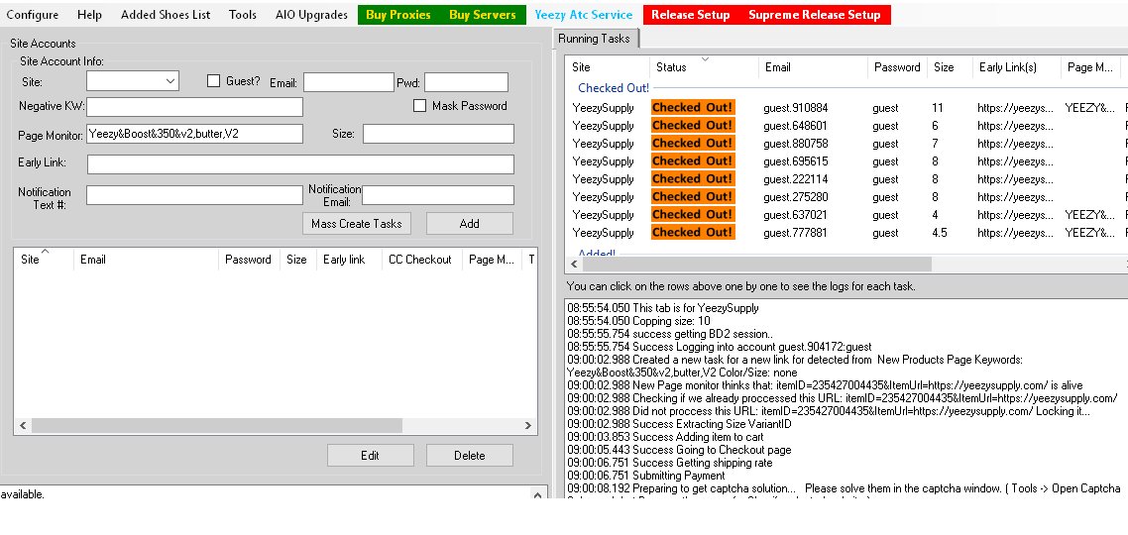Screen dimensions: 1128x535
Task: Click the status bar scroll up arrow
Action: (537, 494)
